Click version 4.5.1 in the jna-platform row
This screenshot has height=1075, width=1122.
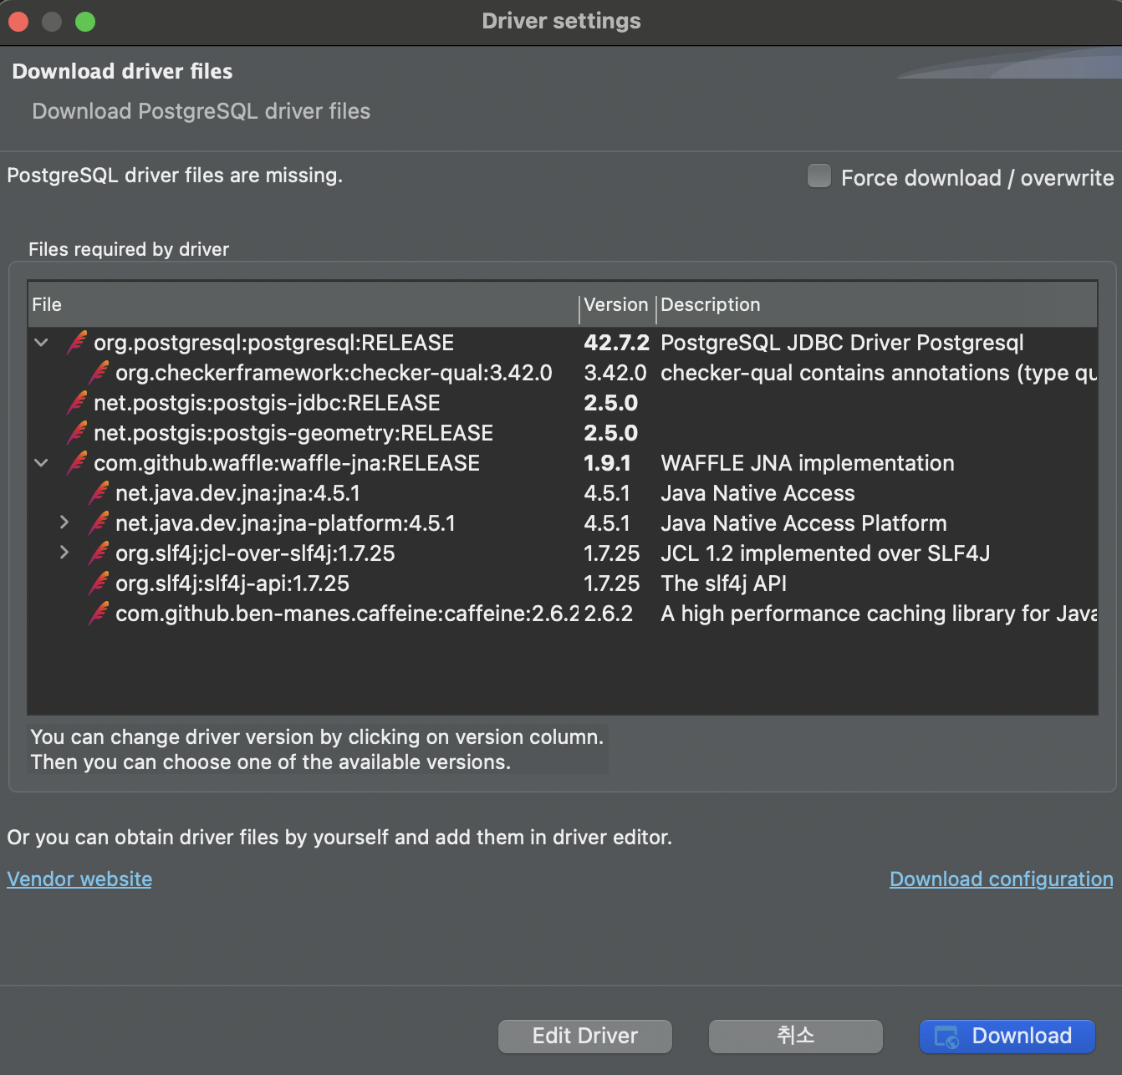[x=607, y=523]
